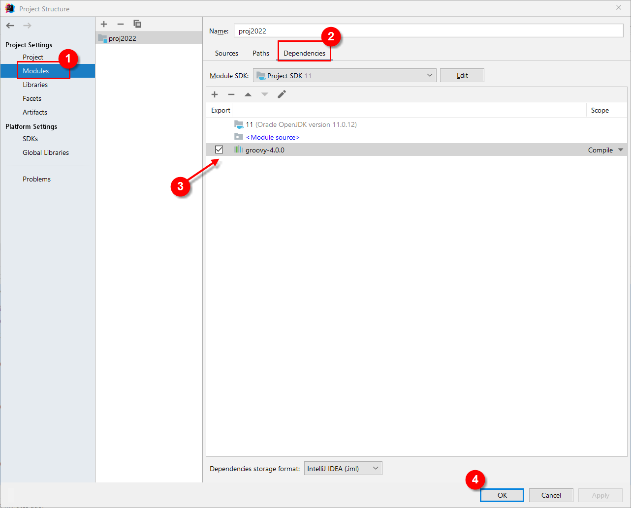
Task: Select Libraries in Project Settings
Action: (35, 85)
